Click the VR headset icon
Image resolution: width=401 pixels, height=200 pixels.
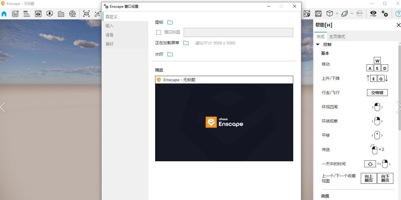coord(360,13)
